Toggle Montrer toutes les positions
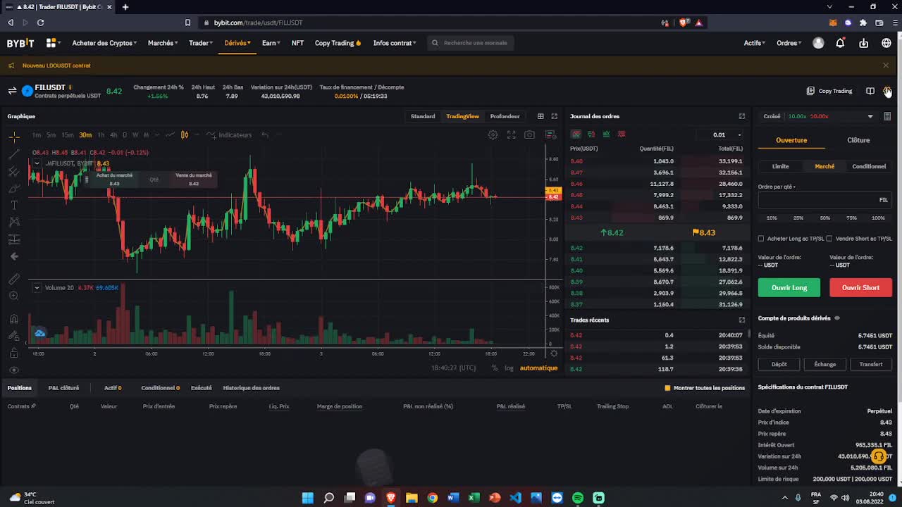The height and width of the screenshot is (507, 902). click(667, 388)
